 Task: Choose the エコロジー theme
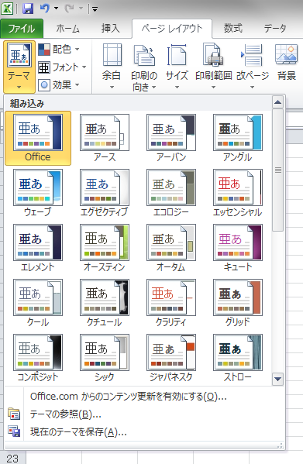coord(171,193)
